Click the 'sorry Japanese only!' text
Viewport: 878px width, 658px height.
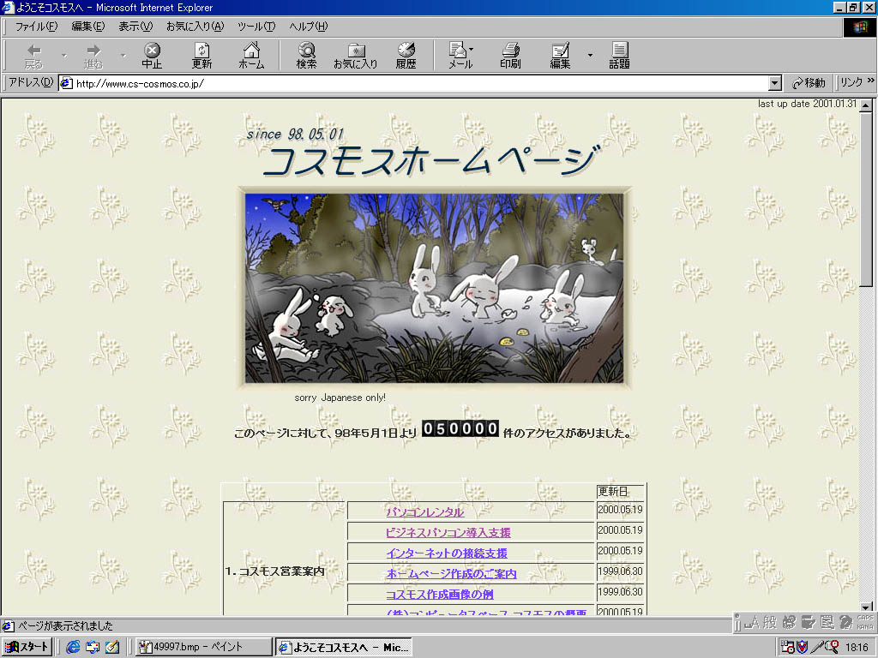click(340, 398)
